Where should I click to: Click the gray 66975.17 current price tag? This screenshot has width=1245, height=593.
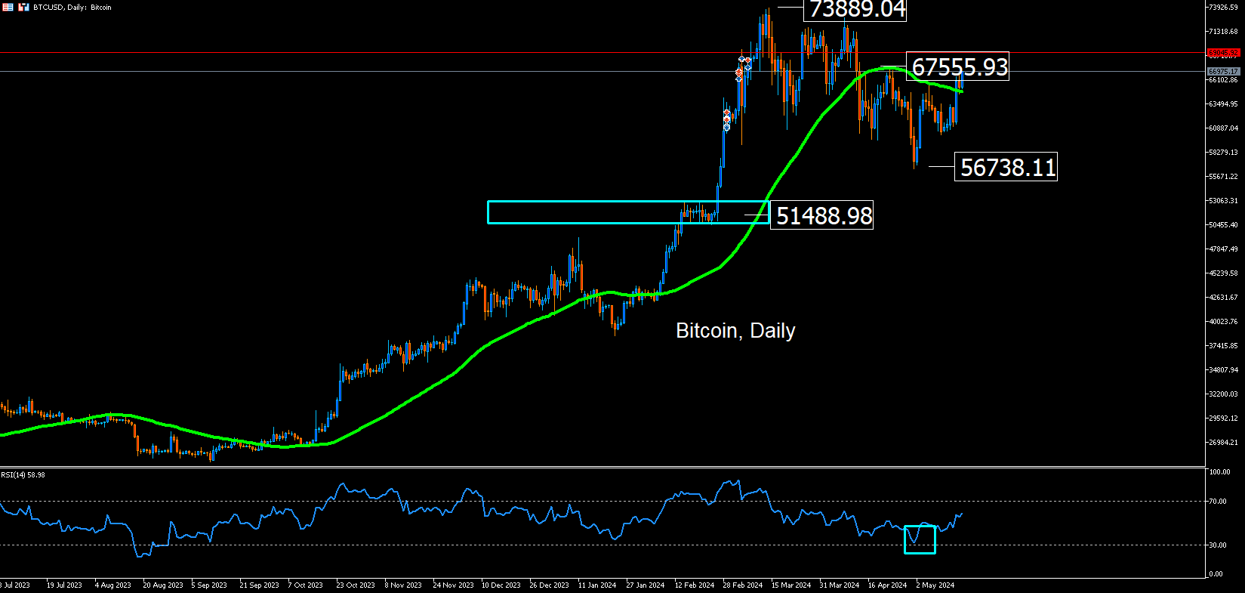pos(1223,72)
